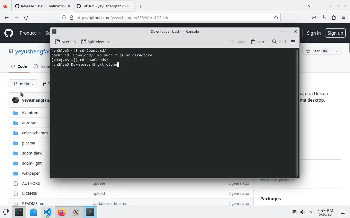Viewport: 350px width, 218px height.
Task: Select Split View in Konsole
Action: point(92,42)
